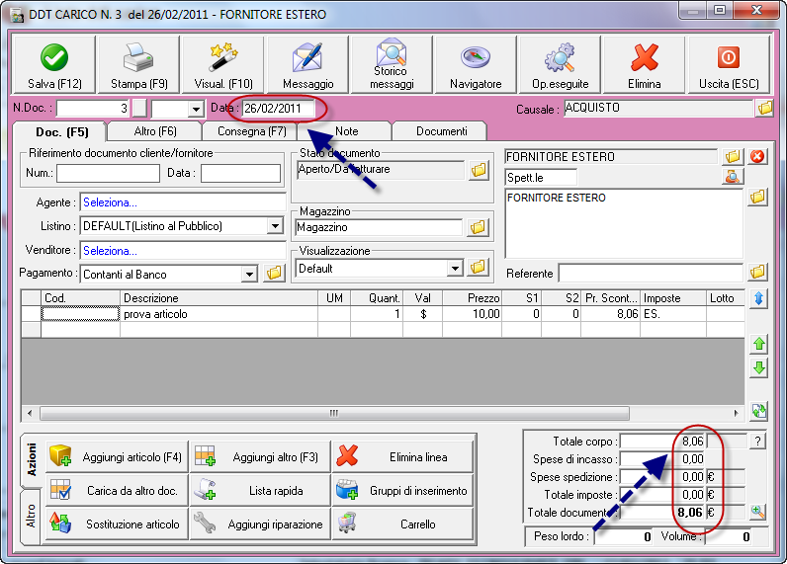Click magnifier icon beside Totale documento
This screenshot has height=564, width=787.
(758, 512)
